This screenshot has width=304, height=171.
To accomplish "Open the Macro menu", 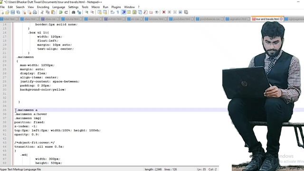I will [95, 7].
